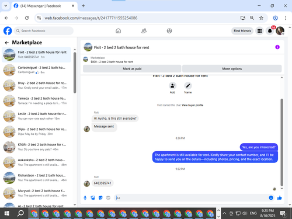
Task: Open a new browser tab
Action: click(x=83, y=6)
